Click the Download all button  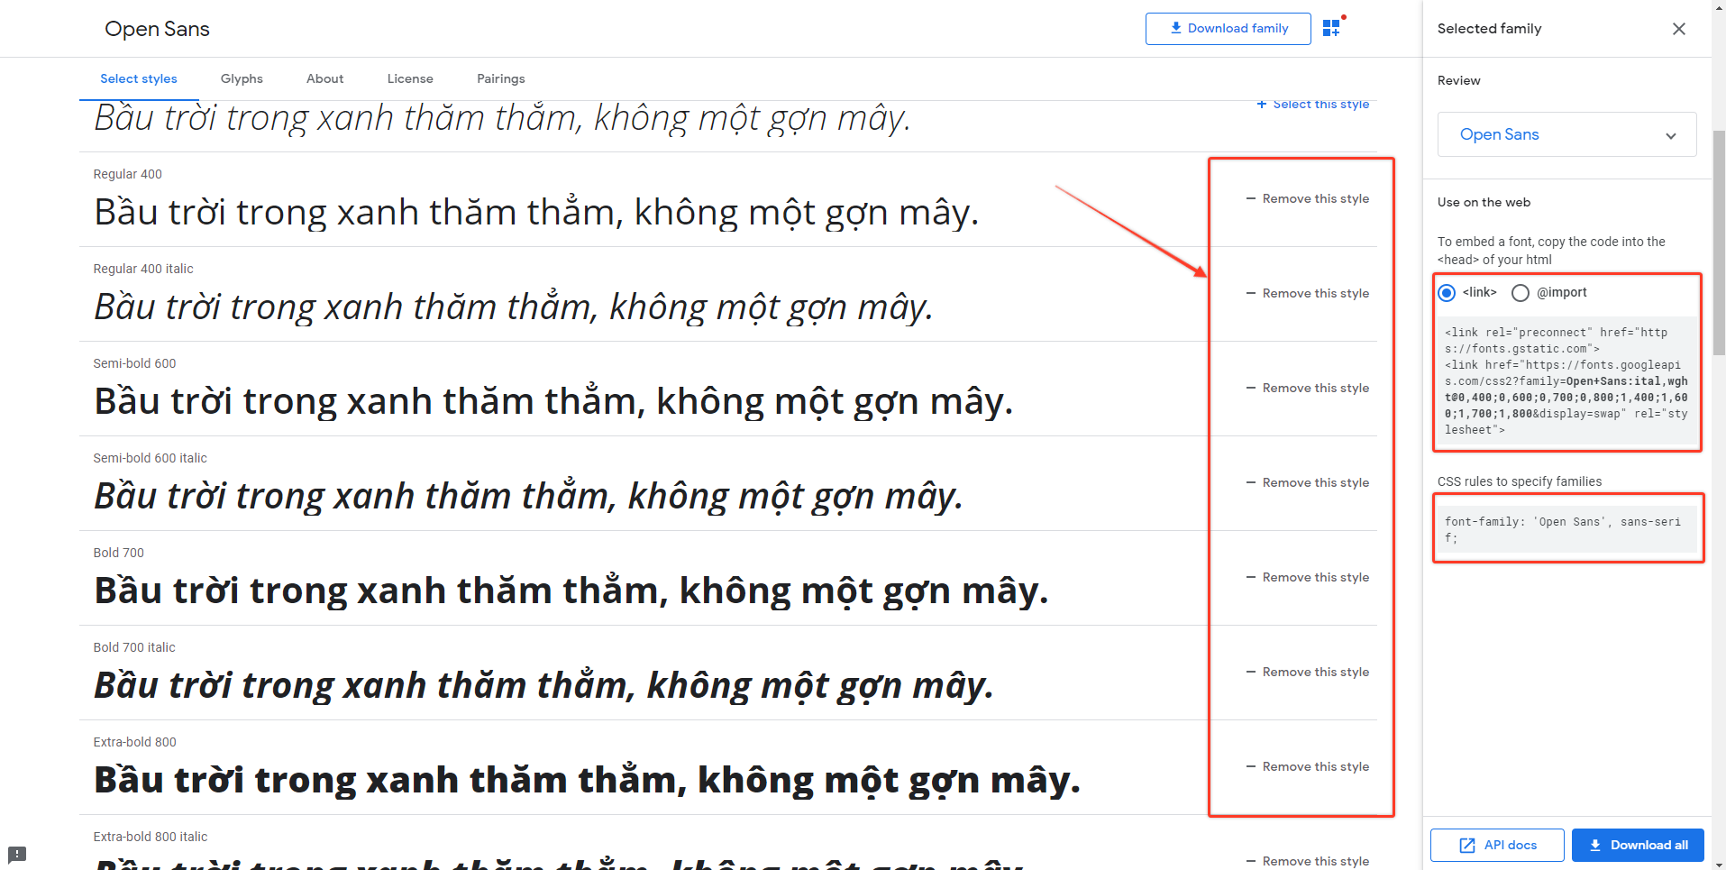tap(1638, 845)
